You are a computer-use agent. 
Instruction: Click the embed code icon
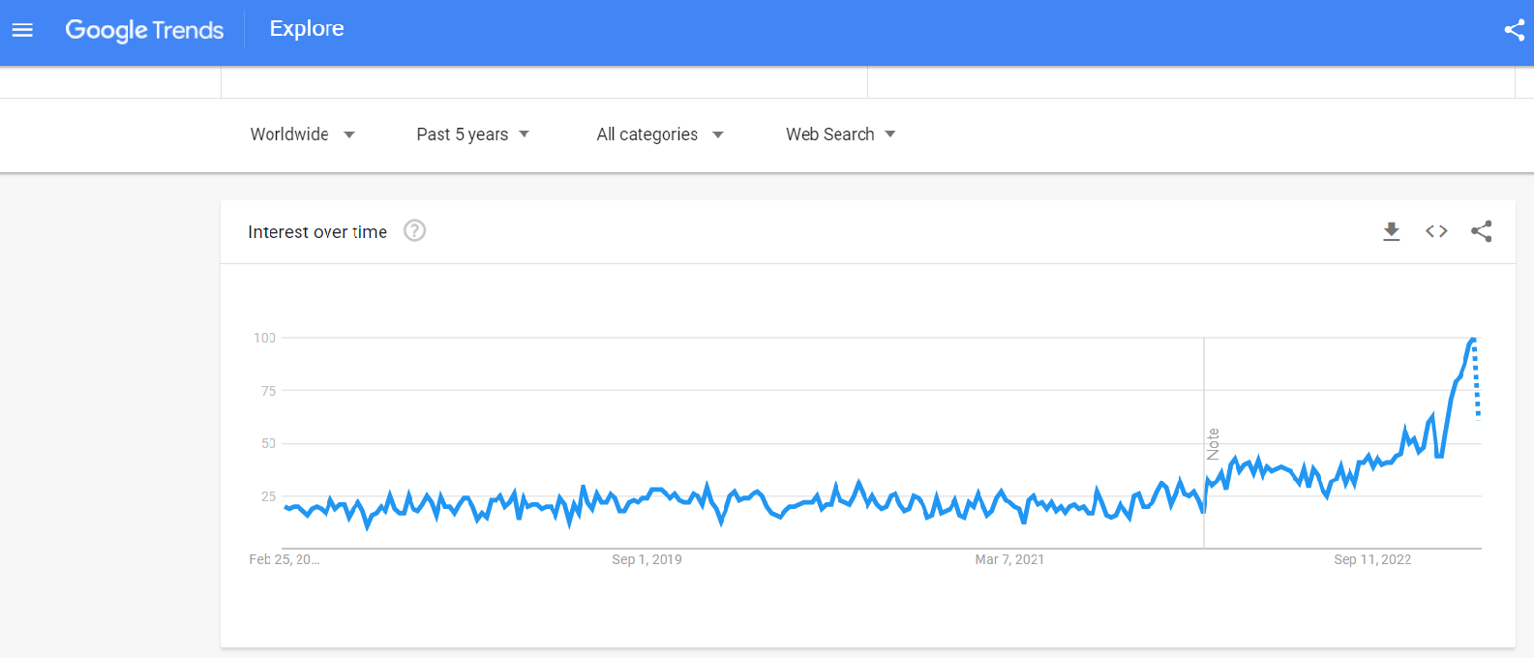[x=1436, y=231]
